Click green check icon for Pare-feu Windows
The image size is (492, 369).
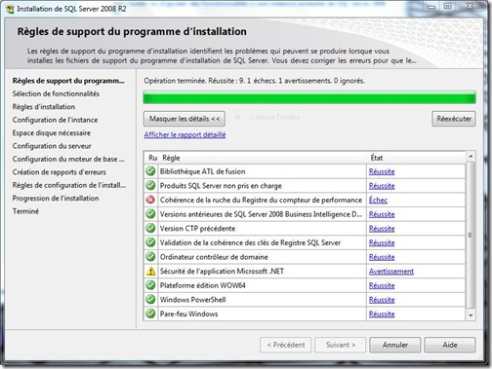[150, 314]
